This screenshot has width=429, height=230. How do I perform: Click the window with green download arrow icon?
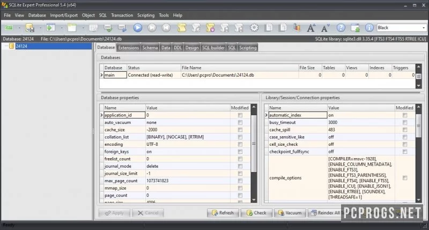355,28
